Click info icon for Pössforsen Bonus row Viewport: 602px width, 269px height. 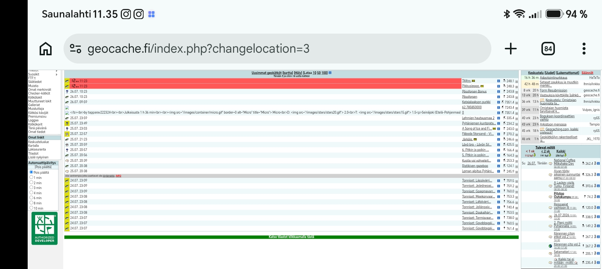498,91
